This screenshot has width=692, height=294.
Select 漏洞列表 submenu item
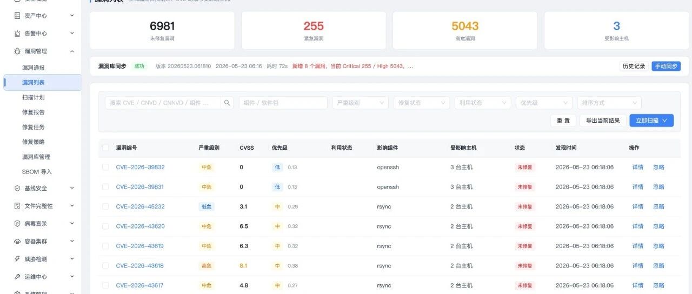click(x=42, y=83)
